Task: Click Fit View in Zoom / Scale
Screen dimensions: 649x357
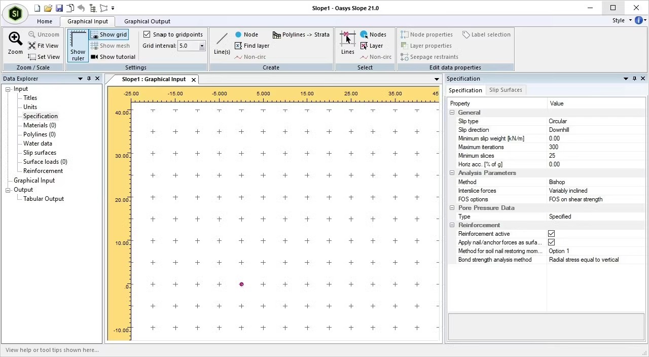Action: (44, 46)
